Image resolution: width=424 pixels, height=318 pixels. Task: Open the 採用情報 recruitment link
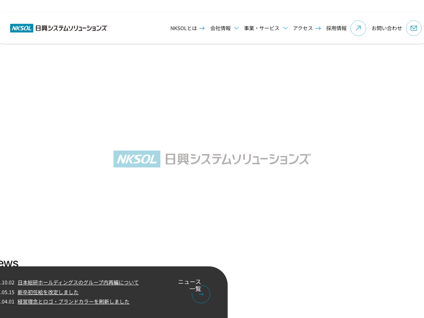point(336,28)
